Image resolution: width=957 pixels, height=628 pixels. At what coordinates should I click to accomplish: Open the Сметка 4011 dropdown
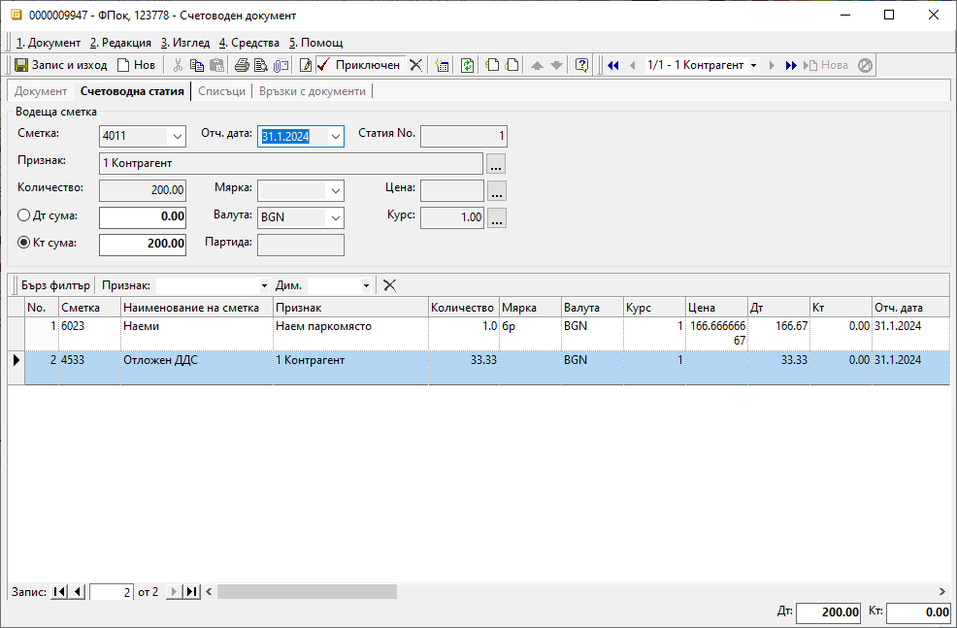(x=176, y=137)
